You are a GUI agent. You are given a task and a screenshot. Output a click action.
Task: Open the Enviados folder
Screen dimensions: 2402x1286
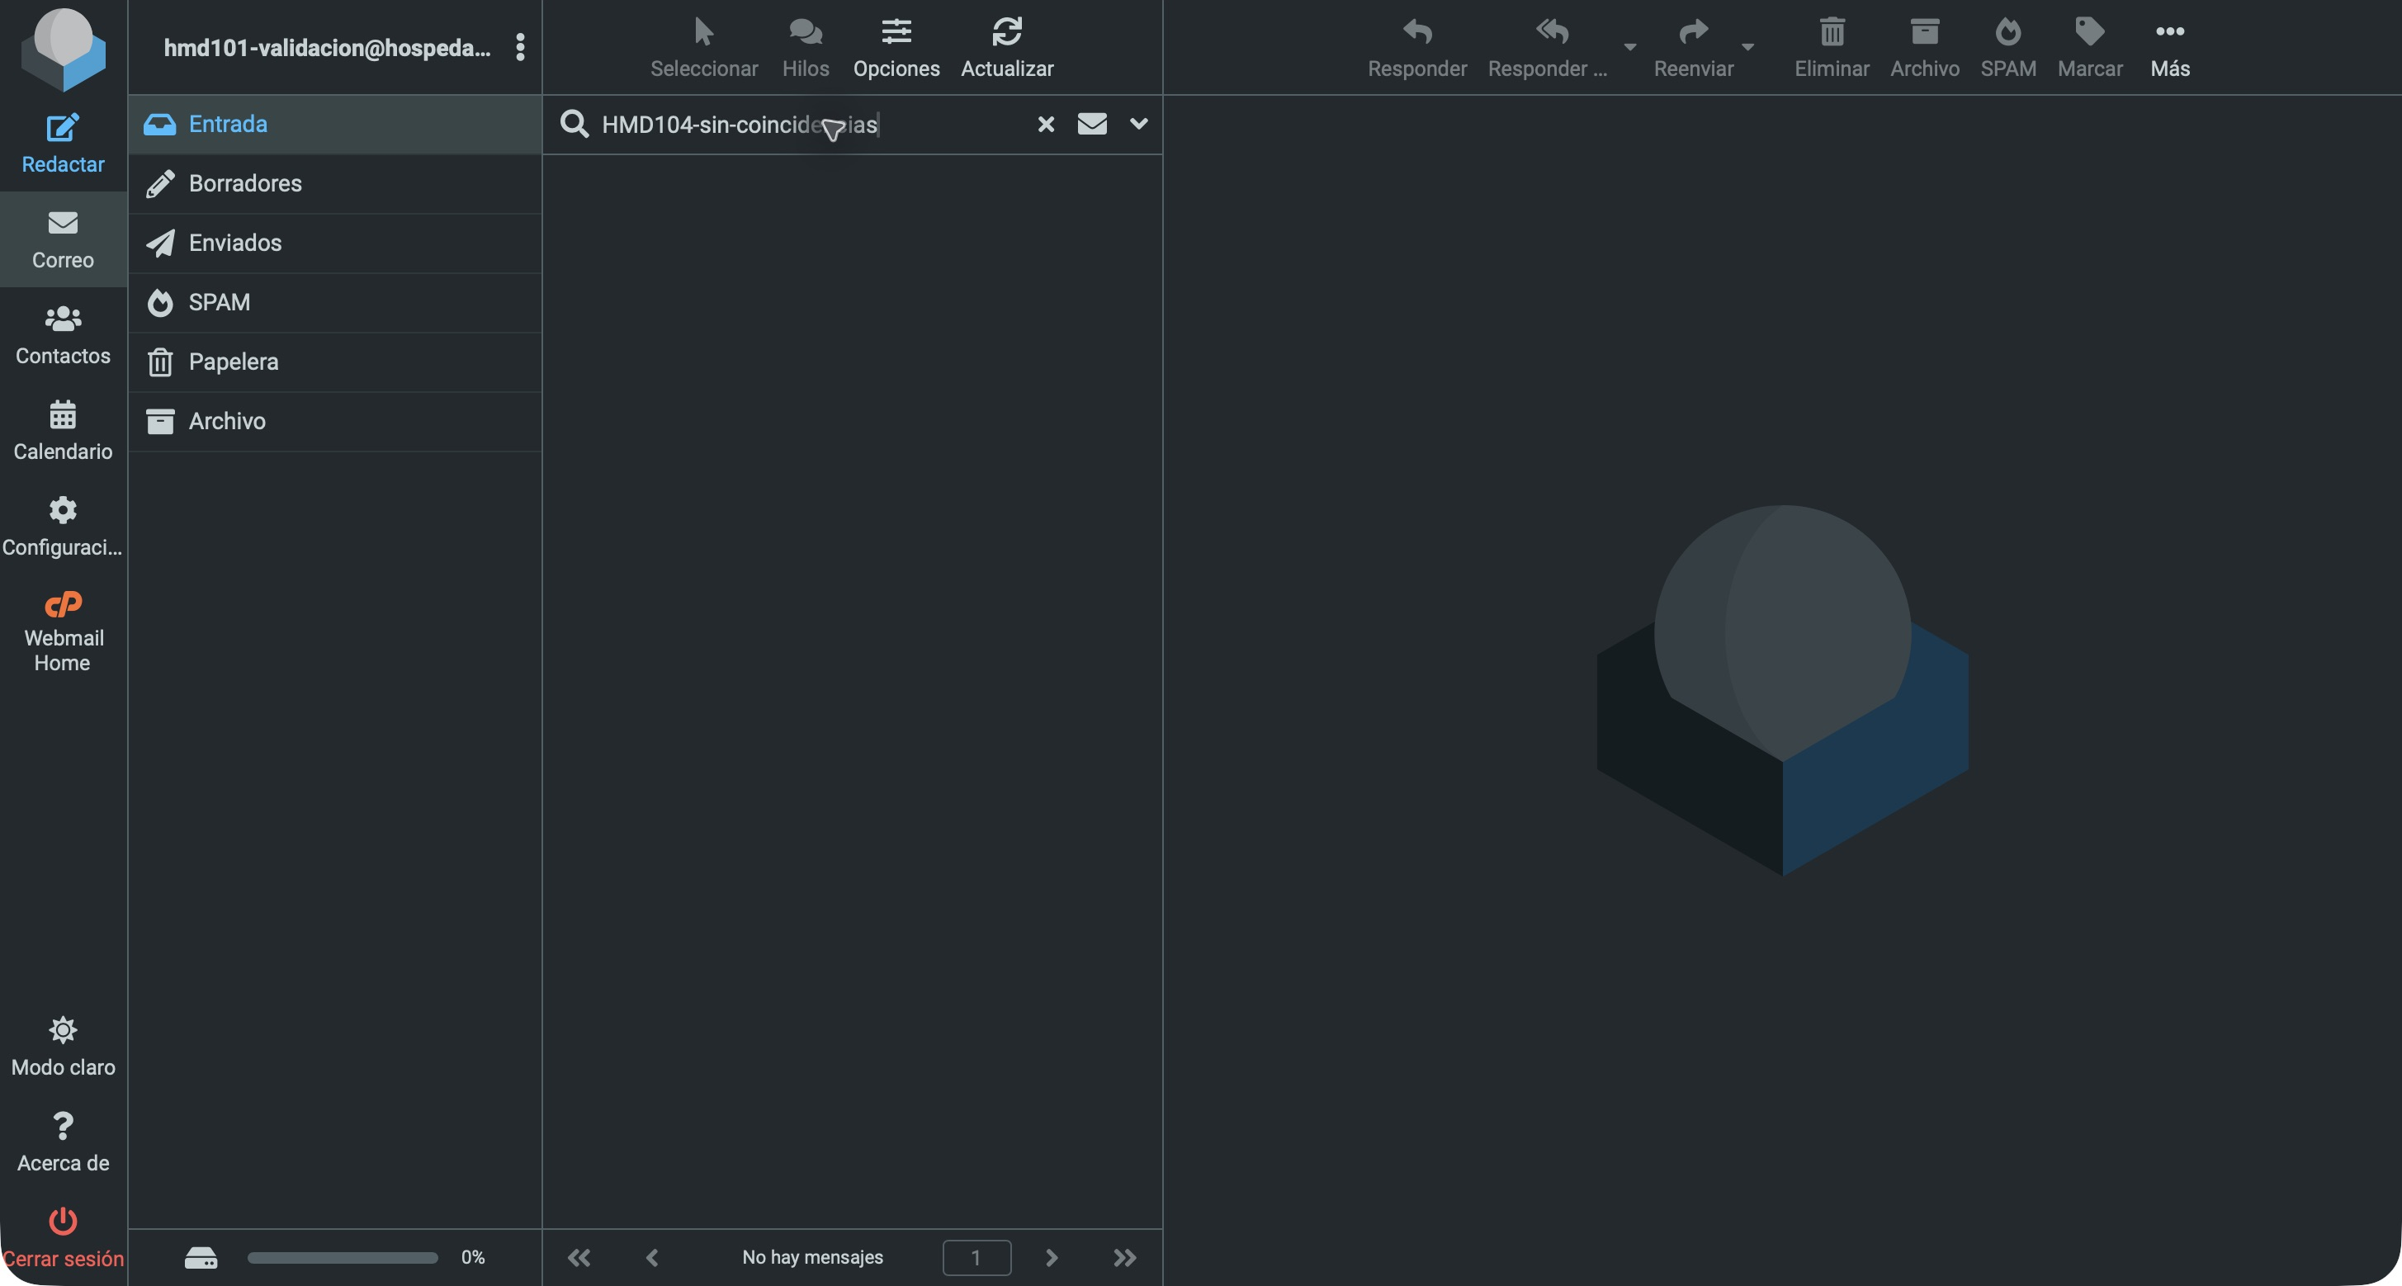tap(335, 243)
